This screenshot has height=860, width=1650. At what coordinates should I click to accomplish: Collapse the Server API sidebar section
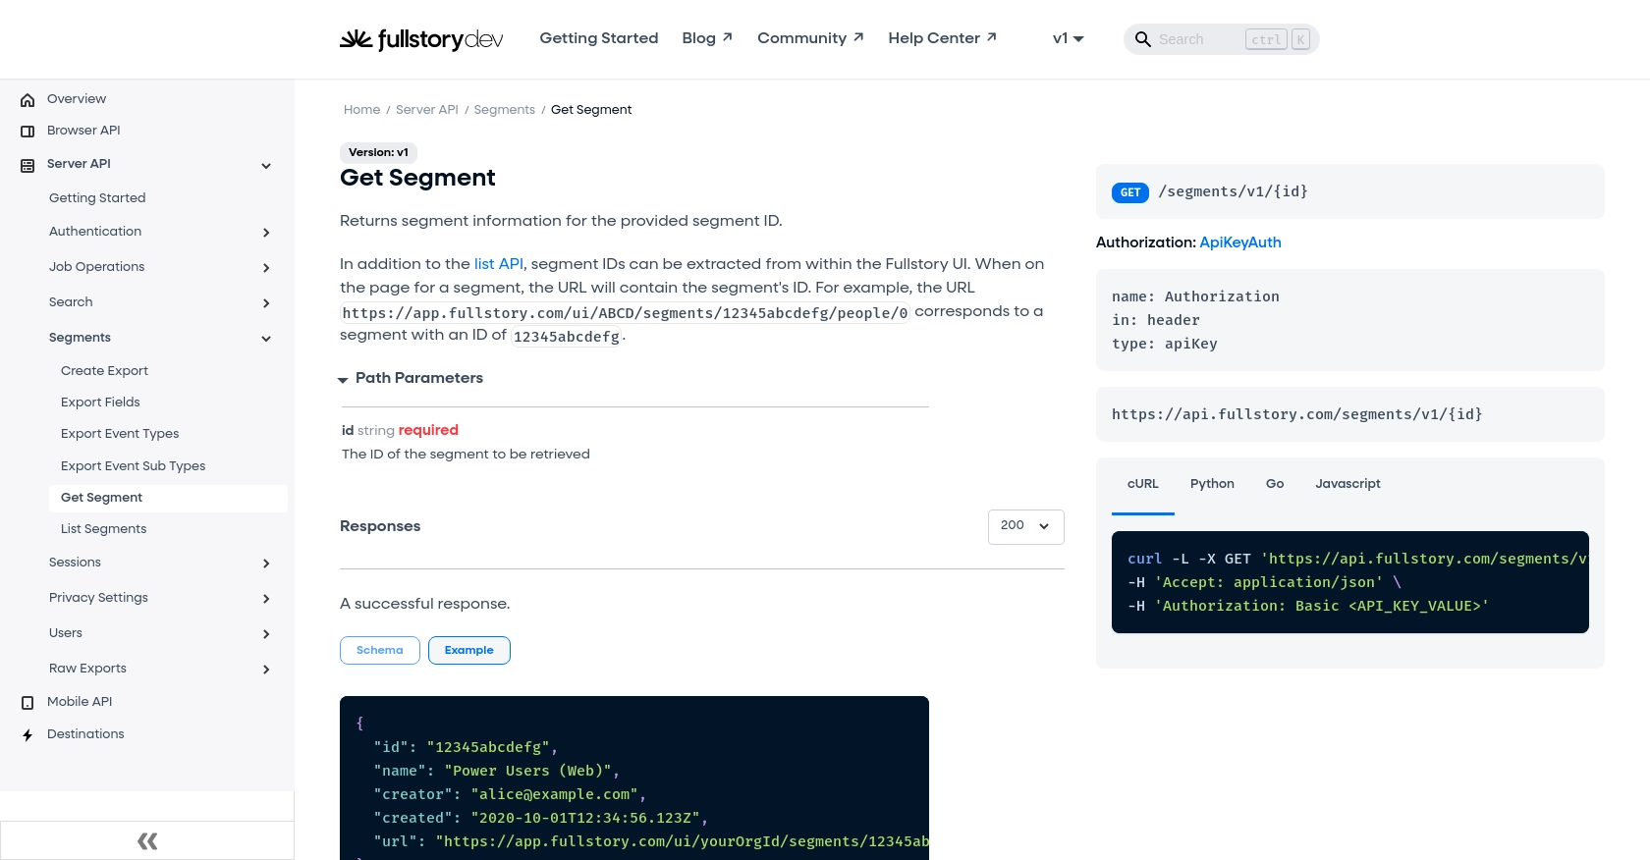(266, 166)
